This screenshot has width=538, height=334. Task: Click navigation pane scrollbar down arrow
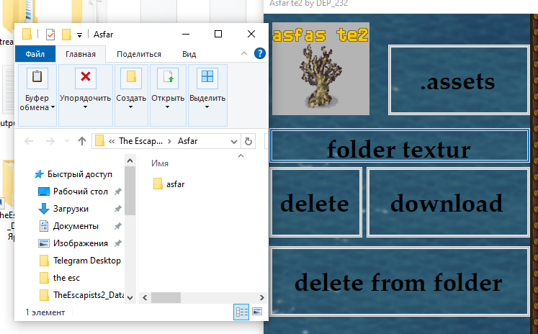(130, 298)
